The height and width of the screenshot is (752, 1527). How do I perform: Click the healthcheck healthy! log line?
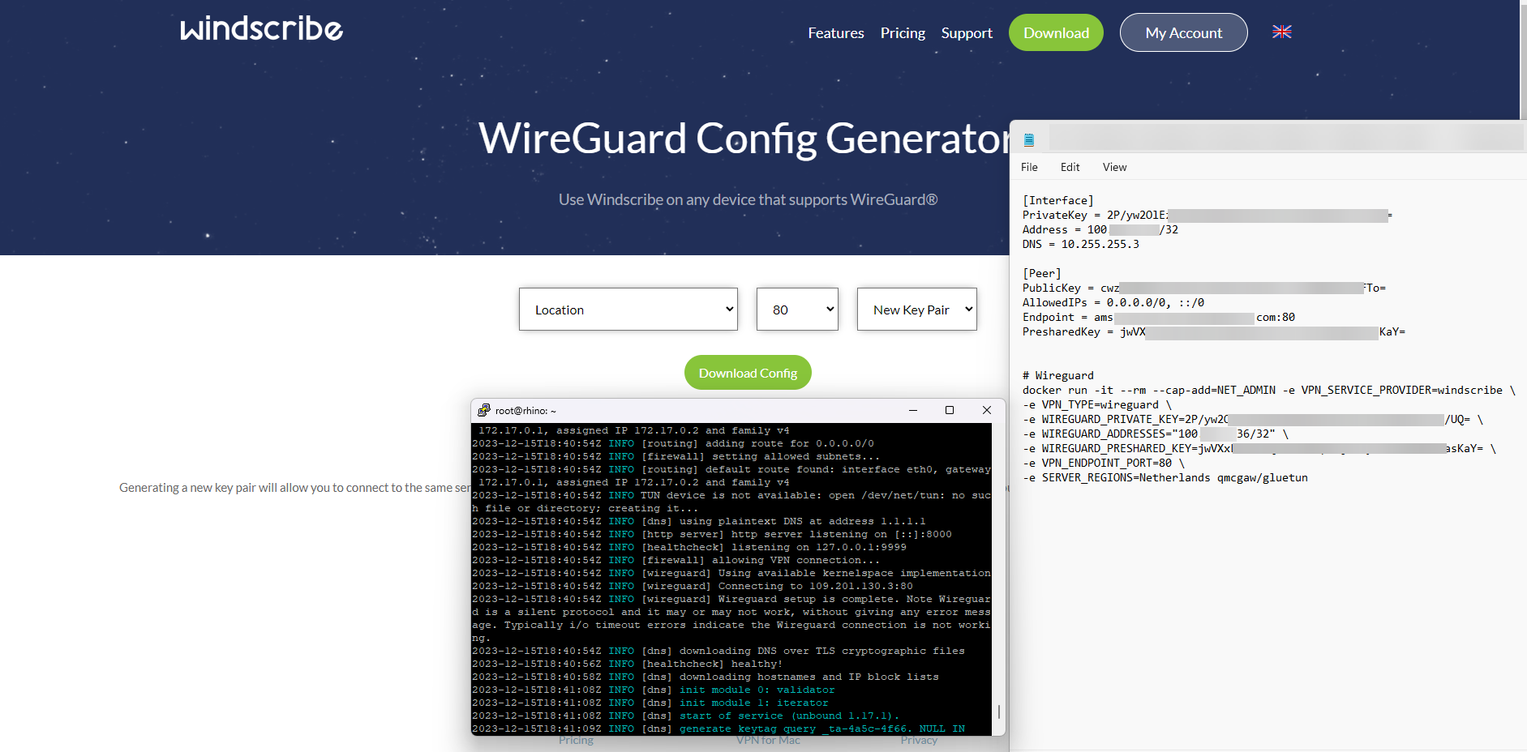[627, 664]
